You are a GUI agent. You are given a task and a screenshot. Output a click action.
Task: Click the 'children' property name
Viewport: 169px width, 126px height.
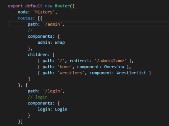pyautogui.click(x=38, y=55)
